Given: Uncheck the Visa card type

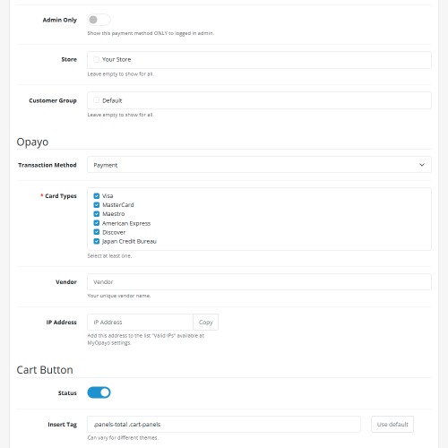Looking at the screenshot, I should tap(97, 196).
